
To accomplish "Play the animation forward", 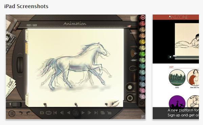I will click(83, 113).
